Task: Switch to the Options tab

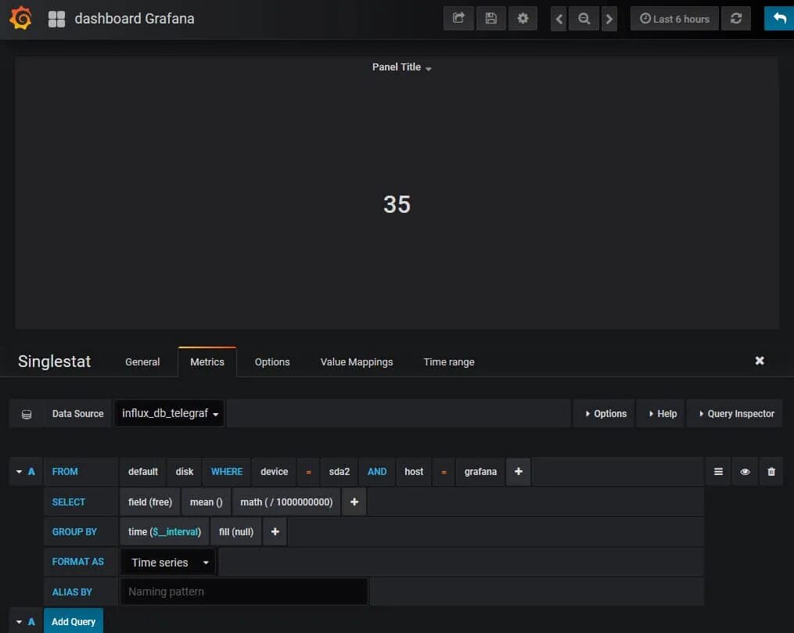Action: (272, 362)
